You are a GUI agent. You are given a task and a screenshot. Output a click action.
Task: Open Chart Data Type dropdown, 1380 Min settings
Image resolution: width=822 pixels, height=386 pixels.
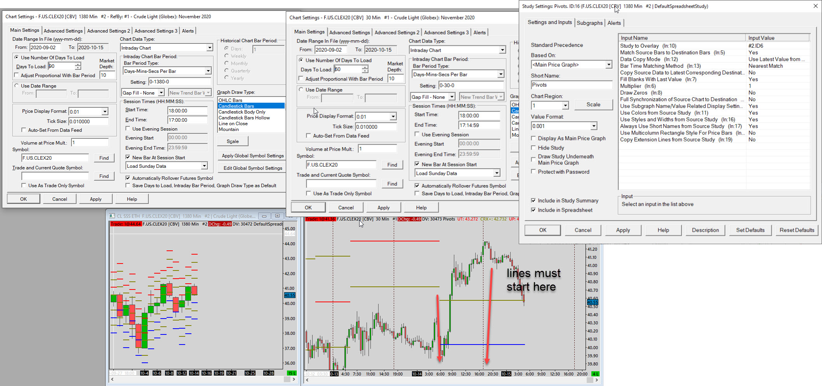tap(209, 48)
